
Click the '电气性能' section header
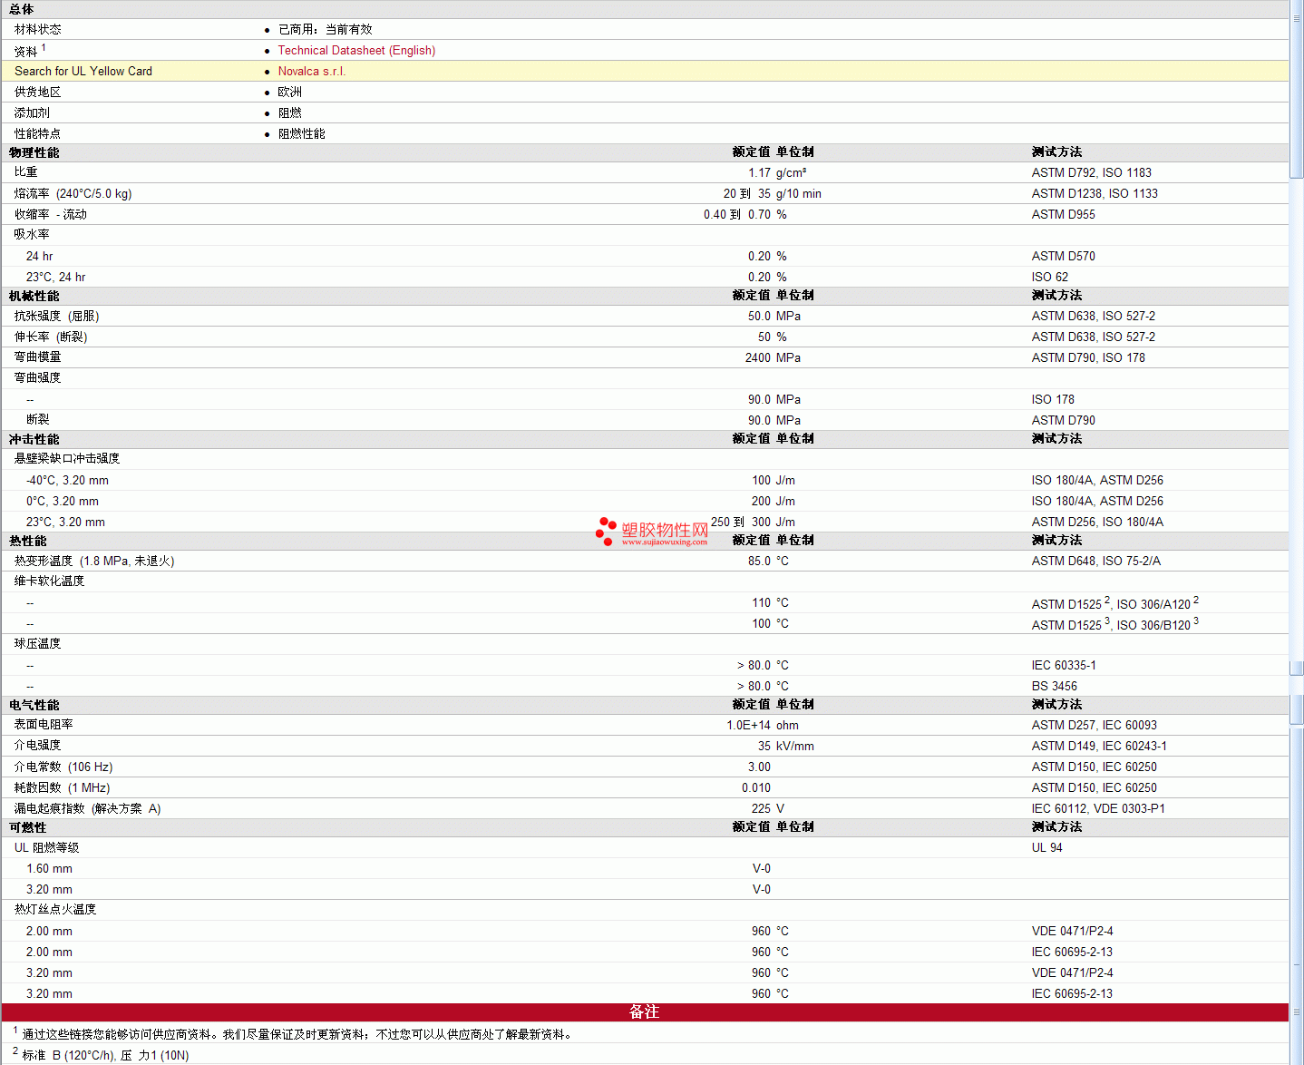(x=34, y=705)
